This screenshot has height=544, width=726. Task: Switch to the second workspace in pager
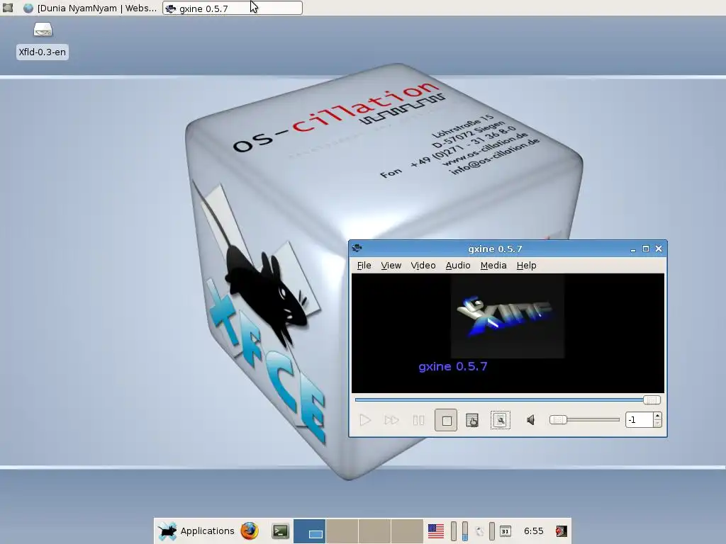(x=342, y=531)
